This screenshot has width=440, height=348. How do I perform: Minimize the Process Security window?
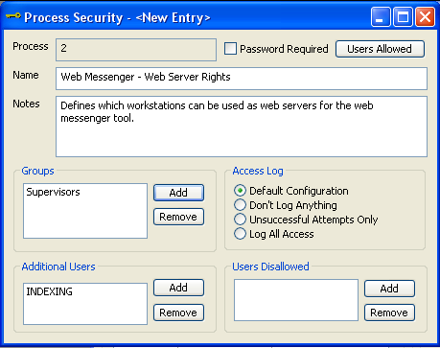381,16
